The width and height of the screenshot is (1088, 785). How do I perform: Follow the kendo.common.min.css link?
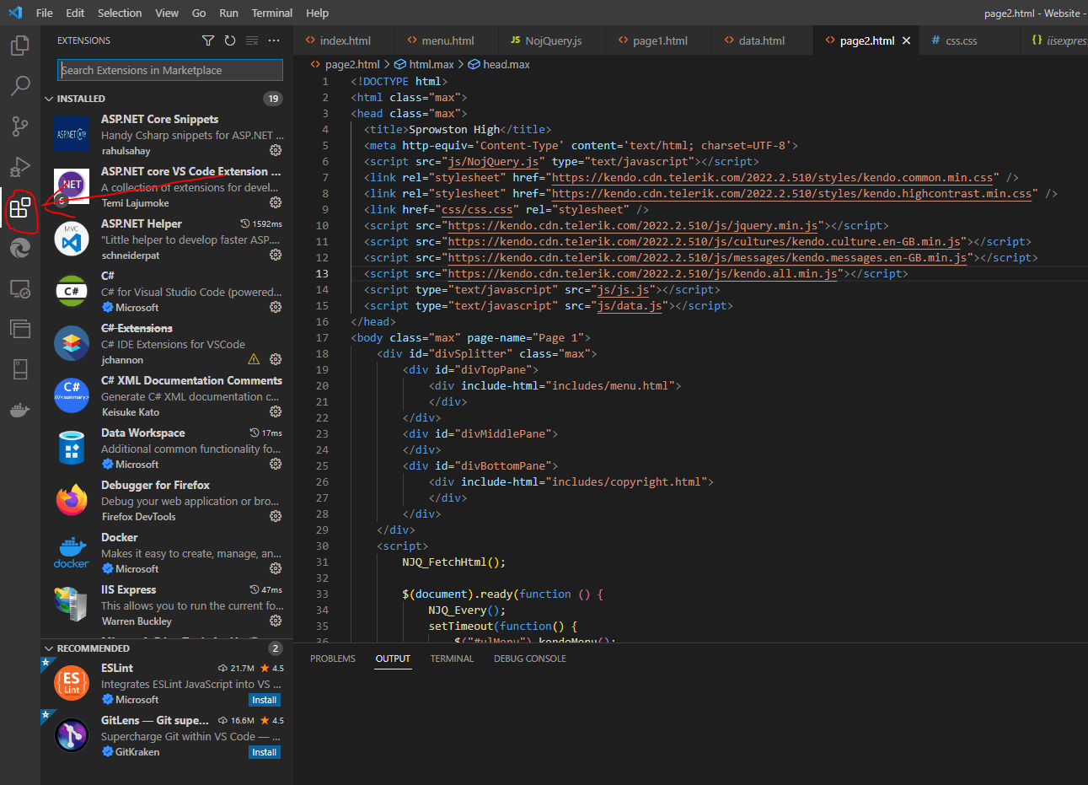coord(772,177)
